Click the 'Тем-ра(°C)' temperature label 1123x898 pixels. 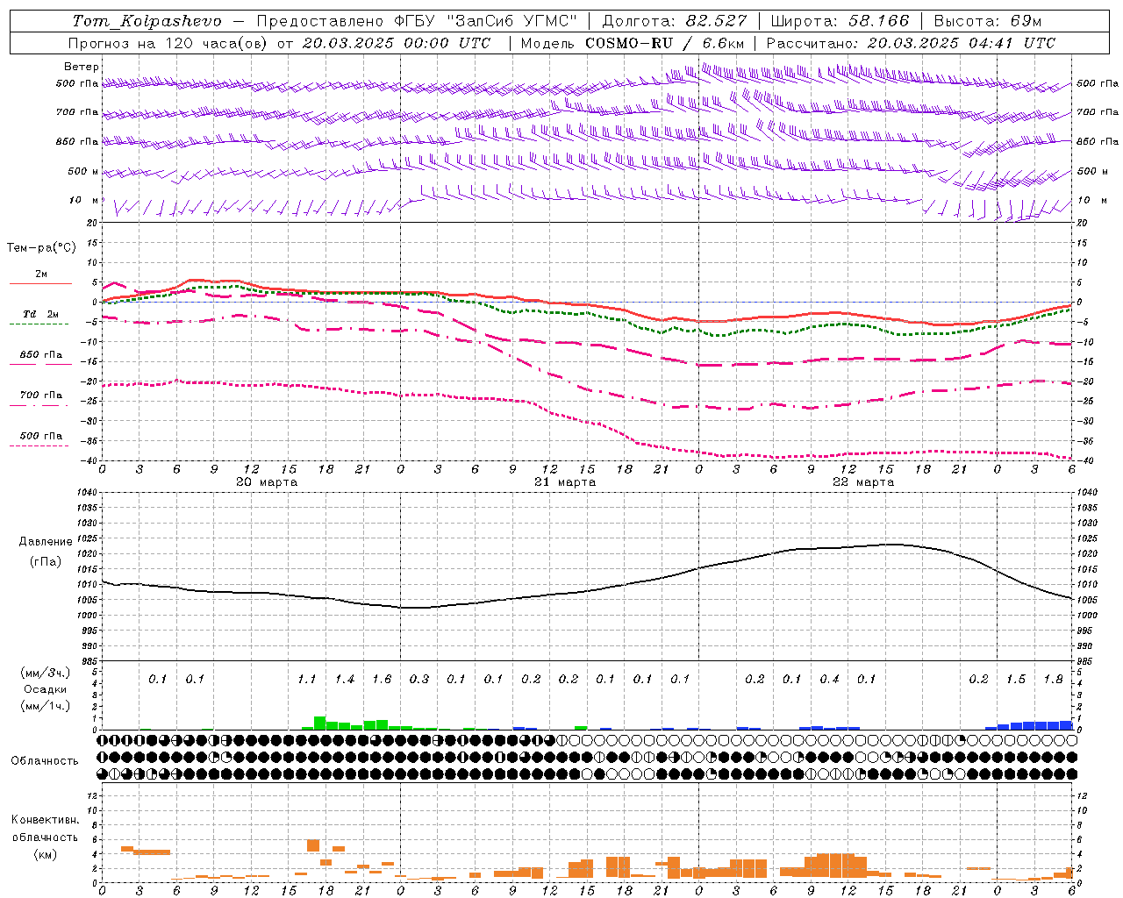pyautogui.click(x=42, y=247)
